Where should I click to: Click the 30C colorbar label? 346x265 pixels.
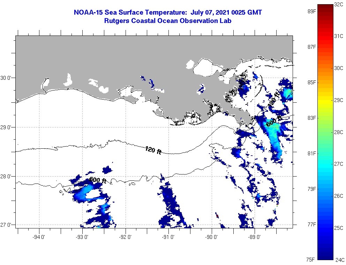pos(338,68)
